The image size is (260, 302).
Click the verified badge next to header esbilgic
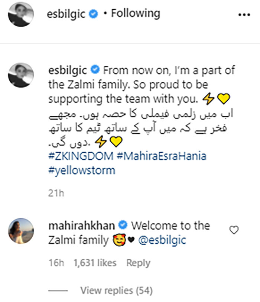click(x=95, y=14)
